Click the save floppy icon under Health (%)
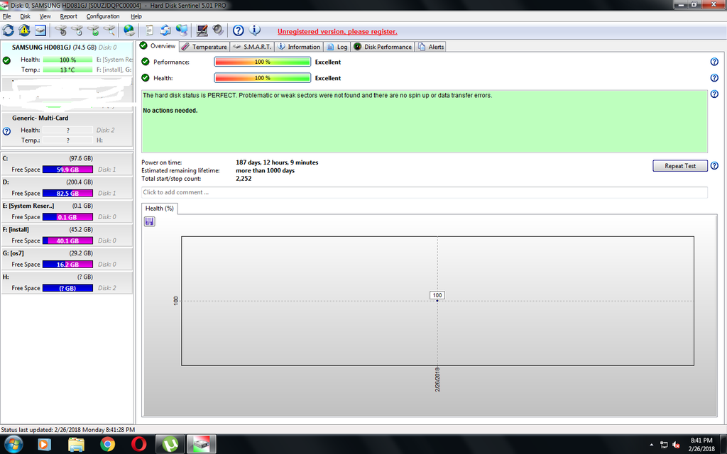Image resolution: width=727 pixels, height=454 pixels. pos(149,221)
